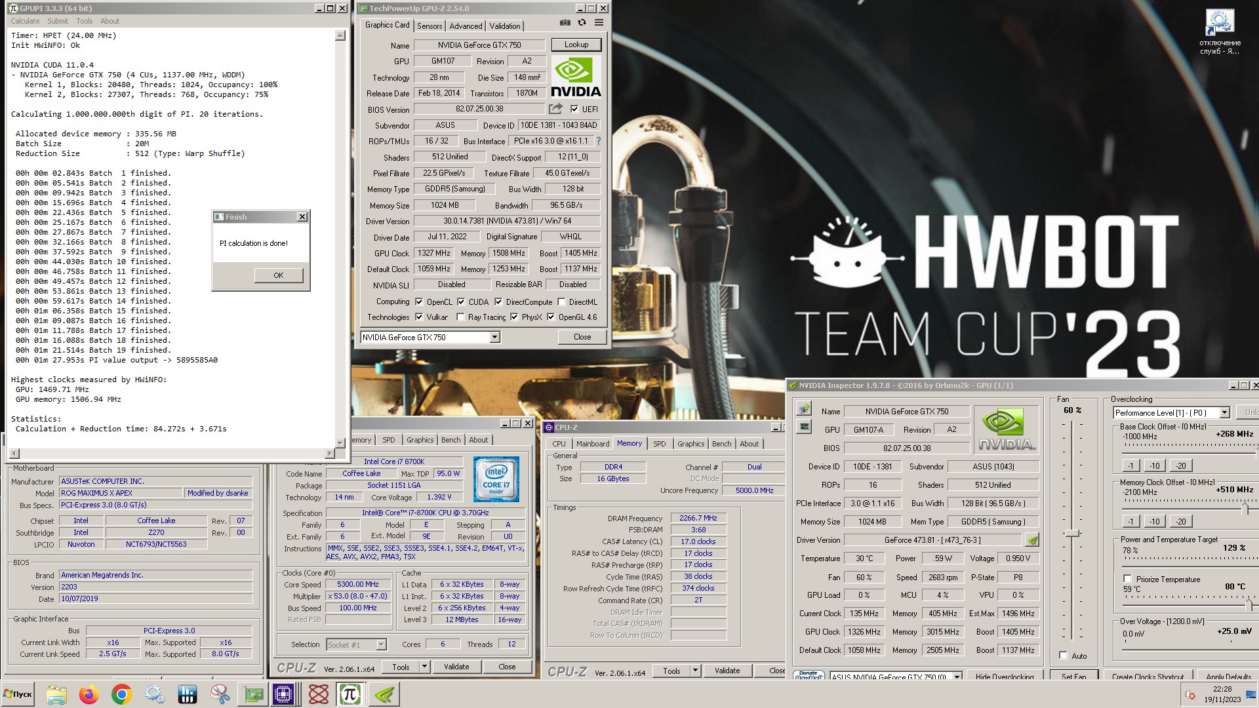Open Calculate menu in GPUPI
This screenshot has width=1259, height=708.
coord(25,21)
